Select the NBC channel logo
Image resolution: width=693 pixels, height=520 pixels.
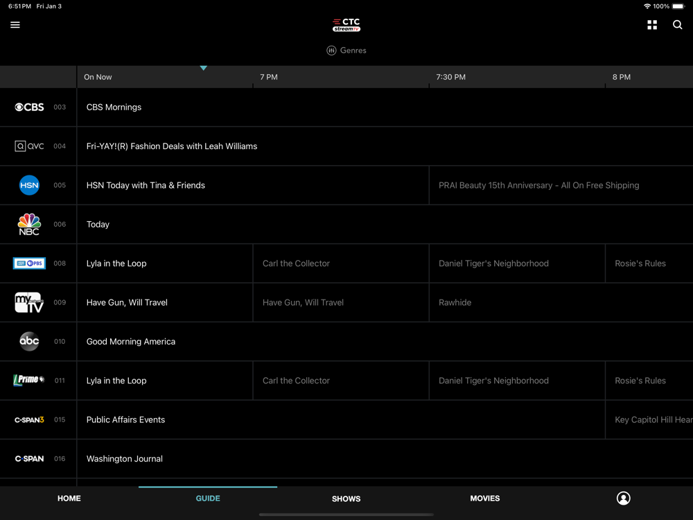tap(29, 224)
